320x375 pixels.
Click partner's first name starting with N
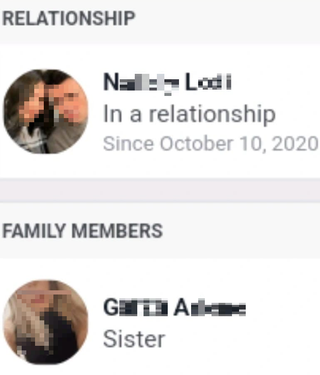pos(141,83)
